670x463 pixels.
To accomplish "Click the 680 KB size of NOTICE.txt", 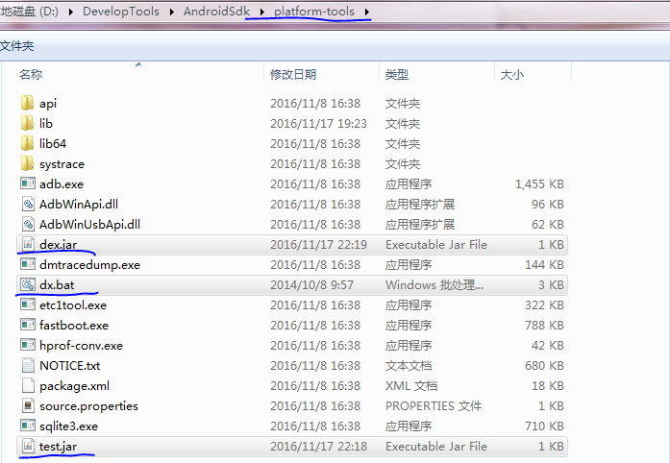I will click(x=544, y=365).
